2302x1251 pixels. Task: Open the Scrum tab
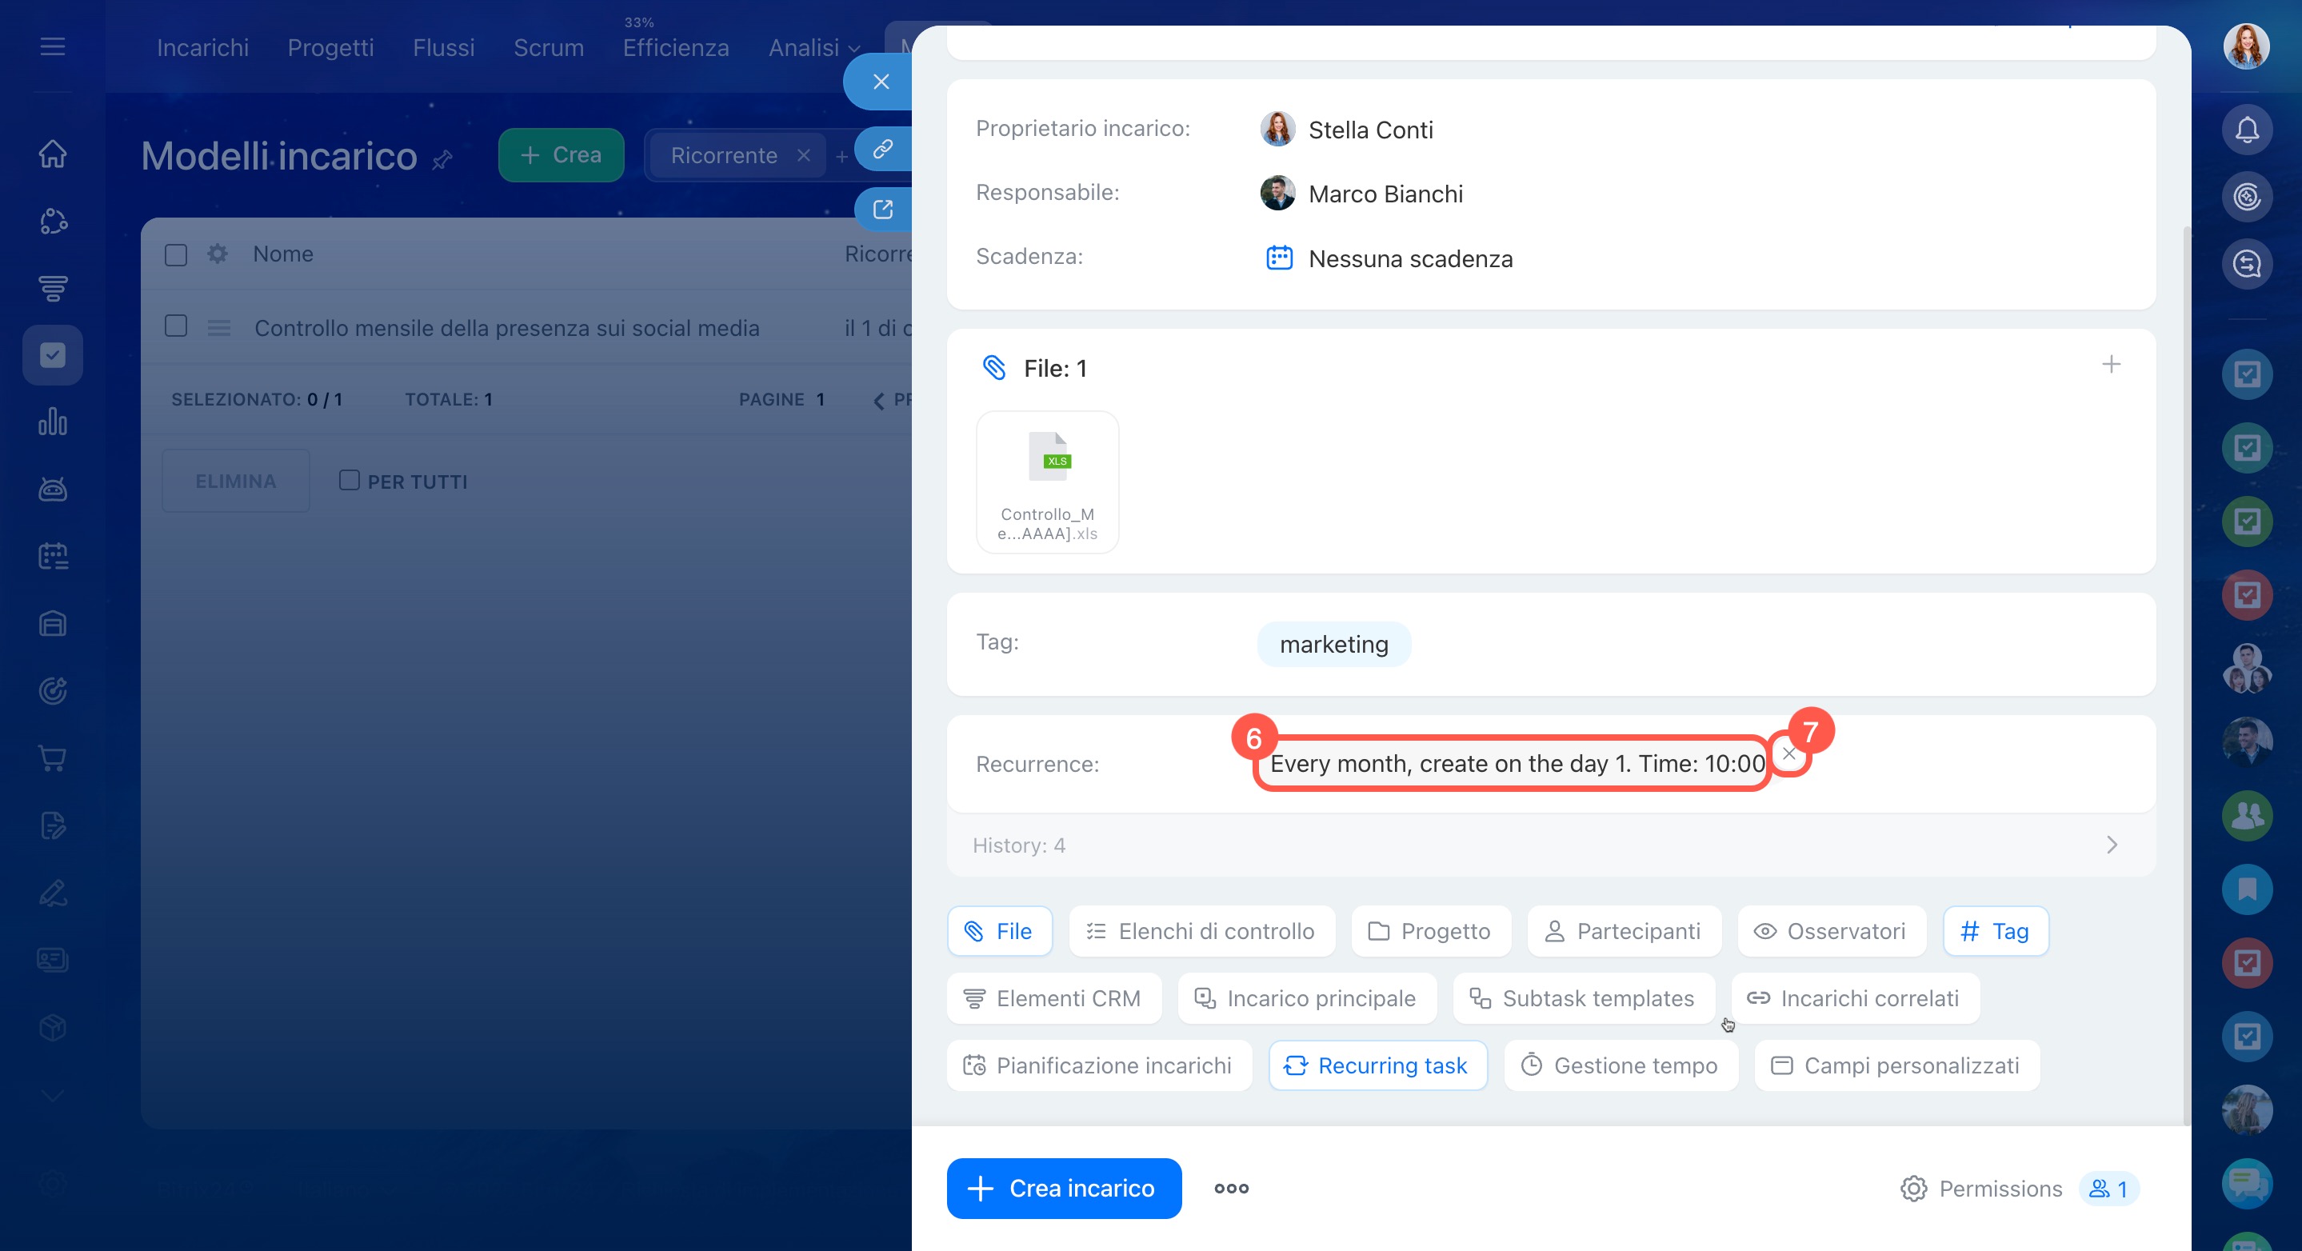548,47
